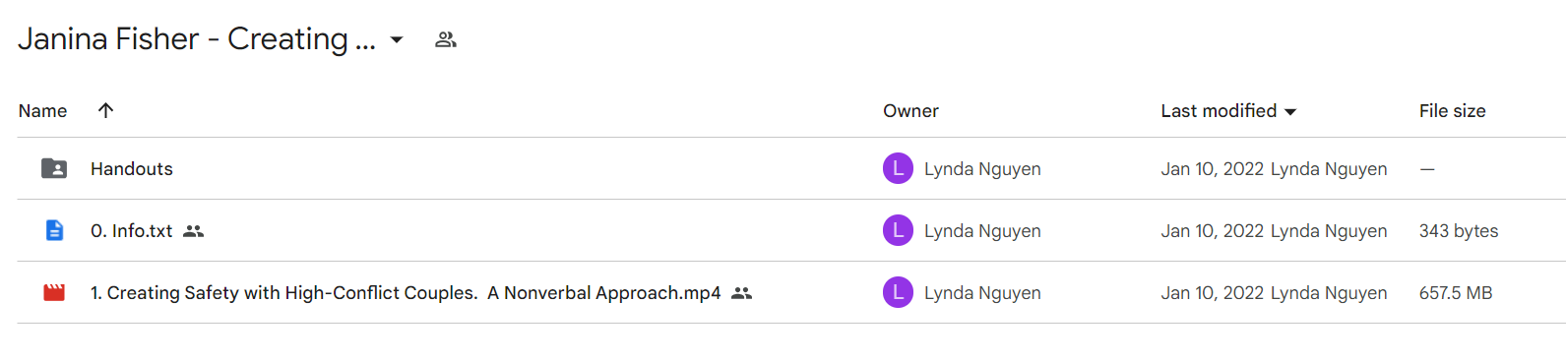Click the File size column header
The width and height of the screenshot is (1566, 362).
(1452, 111)
